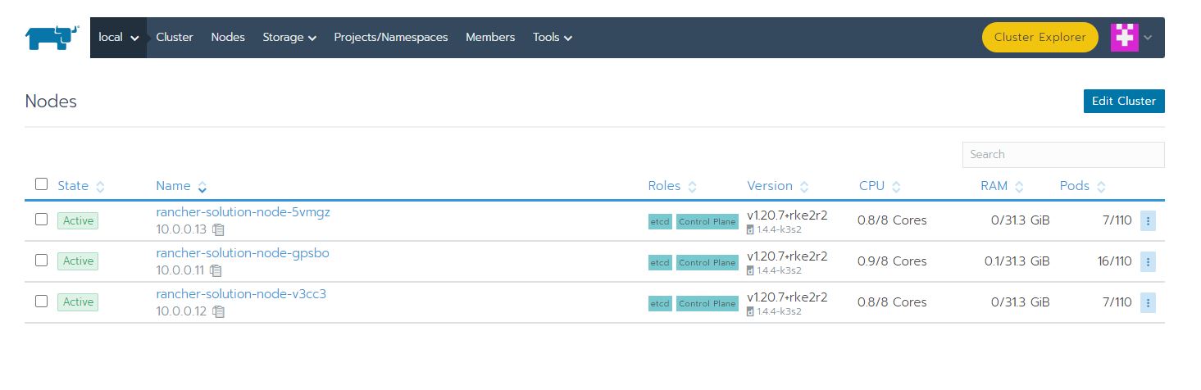Open the Tools dropdown menu
The height and width of the screenshot is (390, 1201).
click(x=552, y=38)
